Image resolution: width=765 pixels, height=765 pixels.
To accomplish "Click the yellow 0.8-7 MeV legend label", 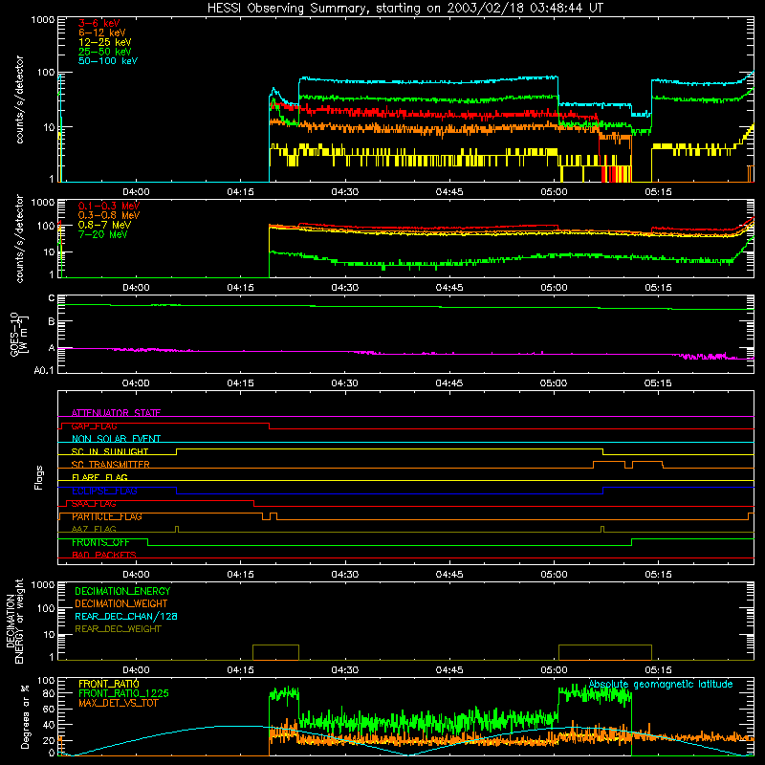I will click(x=104, y=226).
